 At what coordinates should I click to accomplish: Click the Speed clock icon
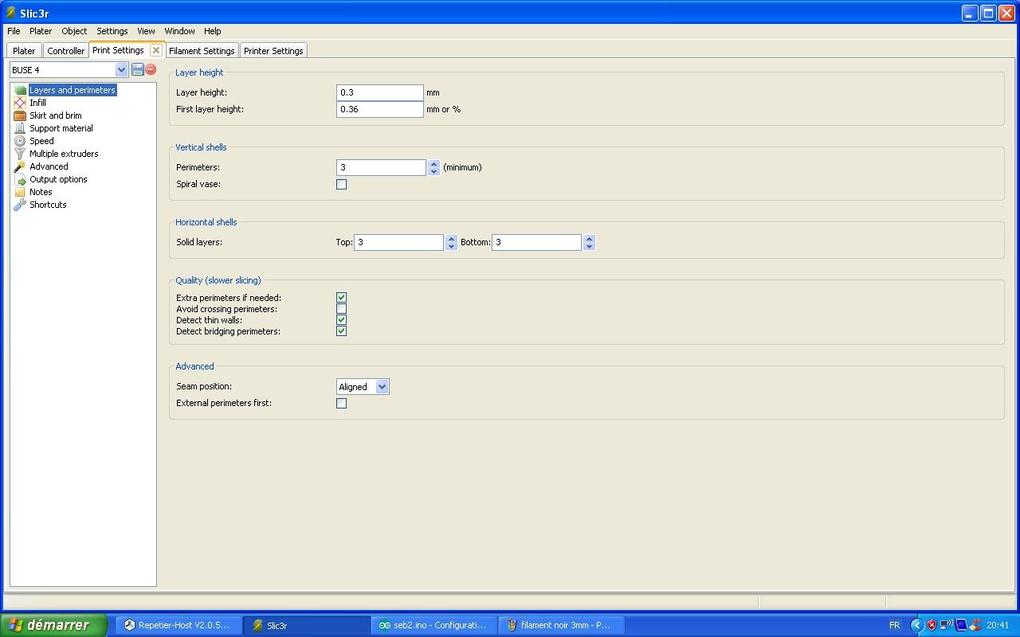pos(20,141)
